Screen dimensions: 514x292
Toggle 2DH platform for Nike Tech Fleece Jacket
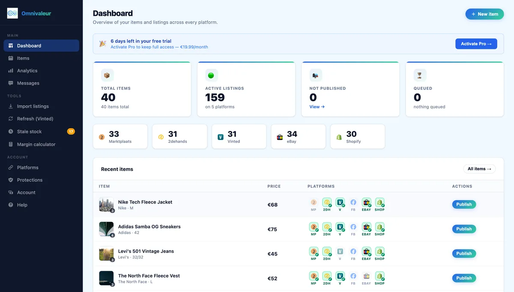[327, 204]
